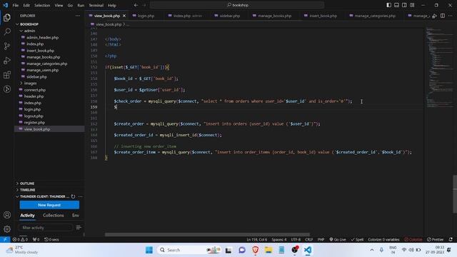Open the Terminal menu
457x257 pixels.
pyautogui.click(x=96, y=5)
